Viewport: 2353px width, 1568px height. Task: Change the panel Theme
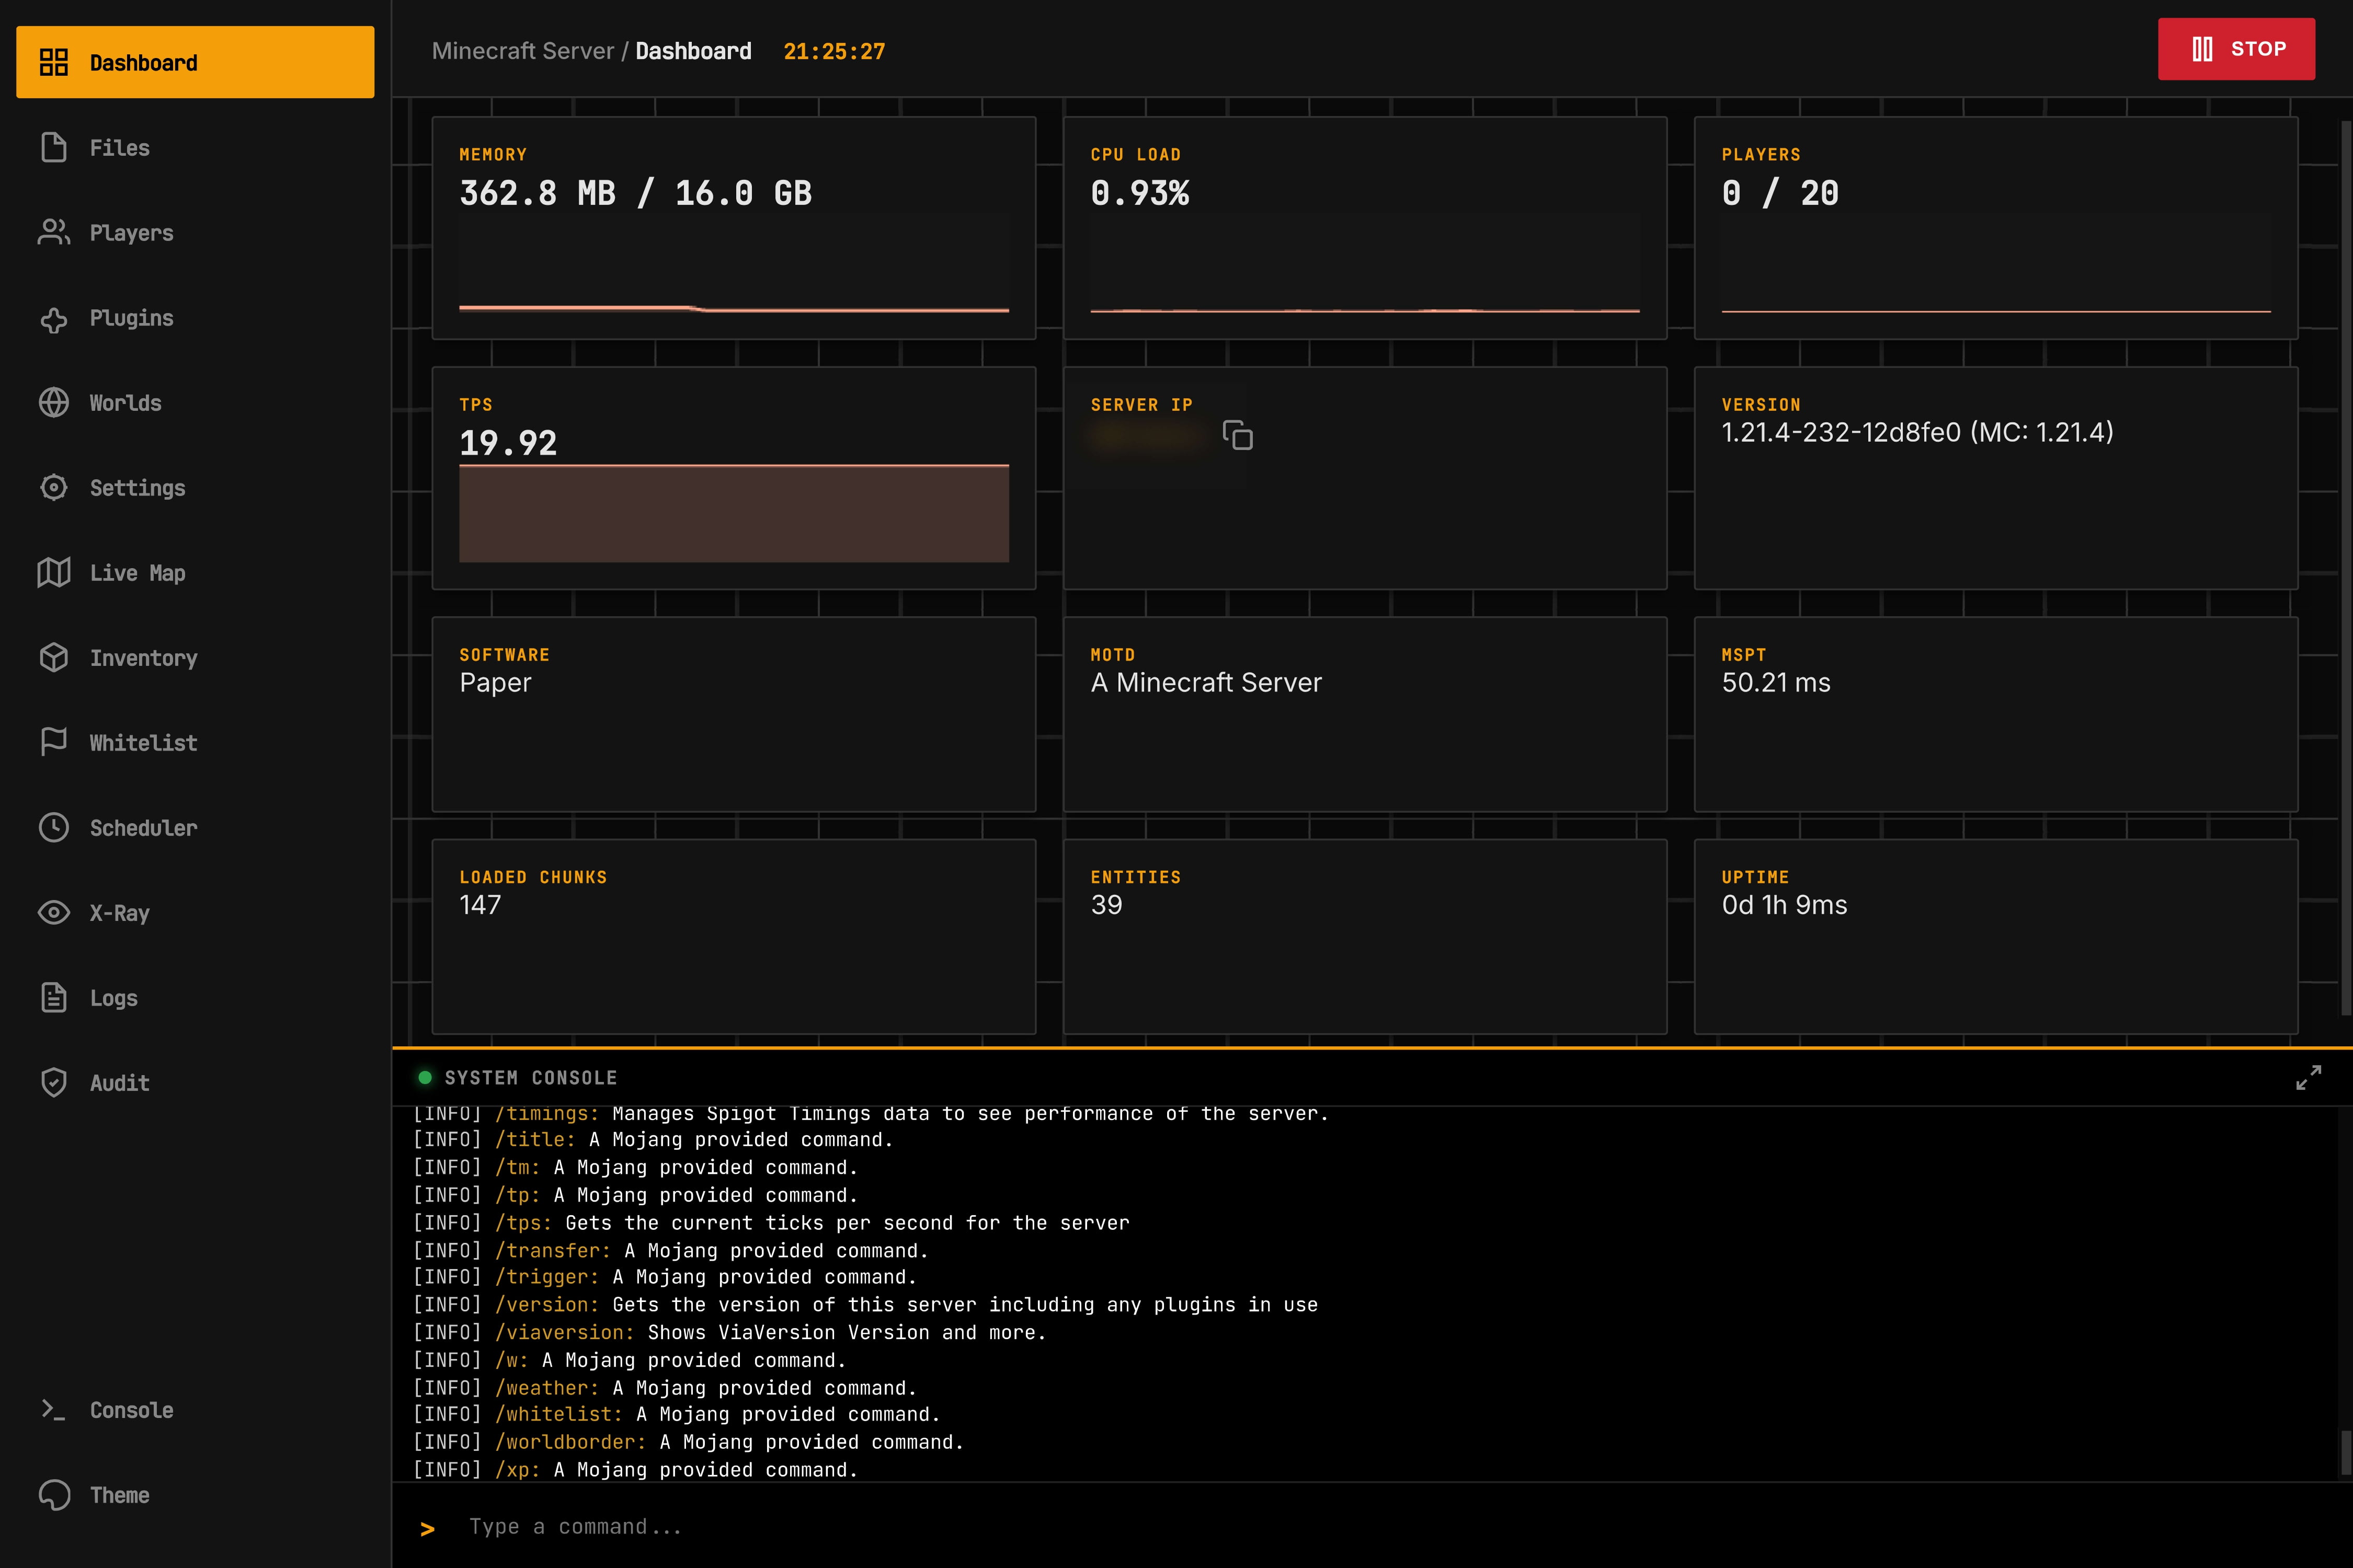click(119, 1495)
